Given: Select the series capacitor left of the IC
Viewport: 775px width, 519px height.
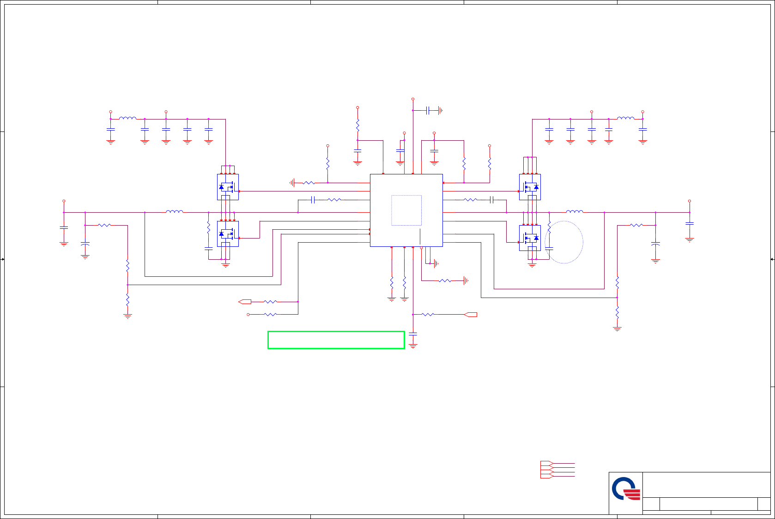Looking at the screenshot, I should click(313, 200).
